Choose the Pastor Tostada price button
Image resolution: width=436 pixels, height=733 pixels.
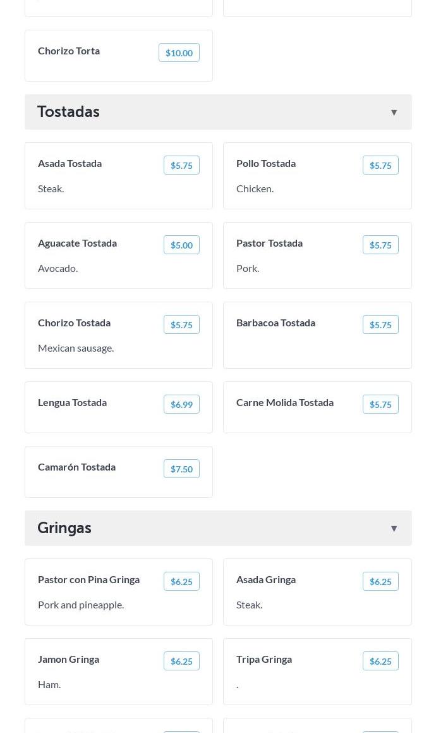(380, 245)
